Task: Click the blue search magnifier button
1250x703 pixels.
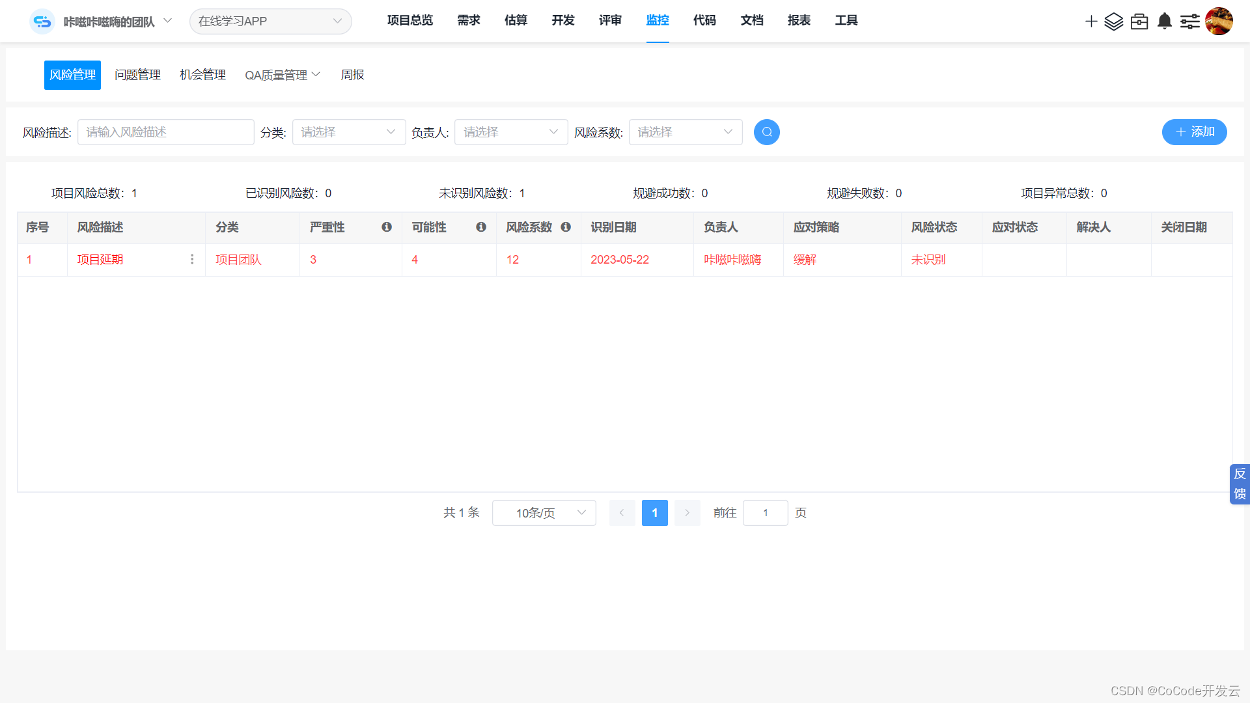Action: tap(767, 132)
